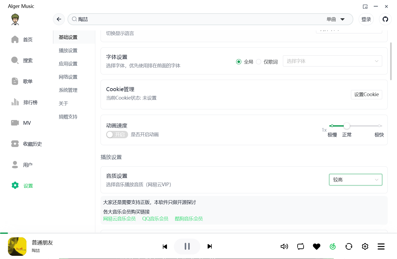This screenshot has height=259, width=397.
Task: Enter mini window mode icon
Action: pos(365,7)
